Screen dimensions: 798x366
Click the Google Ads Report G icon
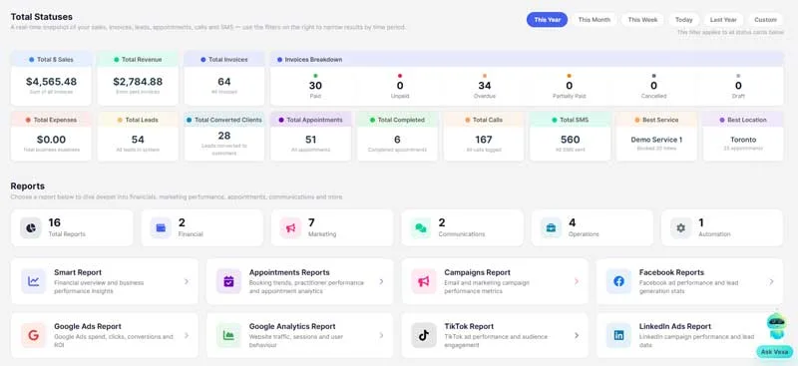pos(34,335)
